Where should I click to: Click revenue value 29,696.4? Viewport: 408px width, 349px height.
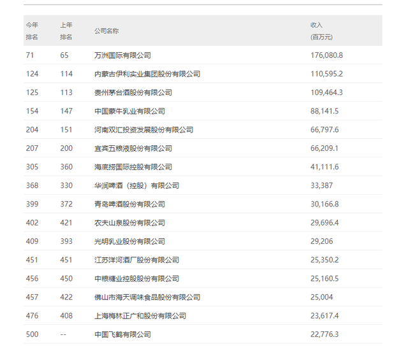coord(324,223)
